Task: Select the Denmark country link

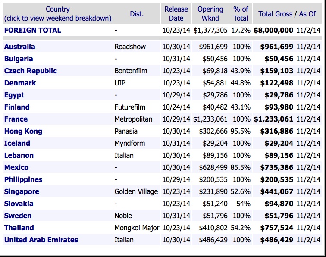Action: pos(20,83)
